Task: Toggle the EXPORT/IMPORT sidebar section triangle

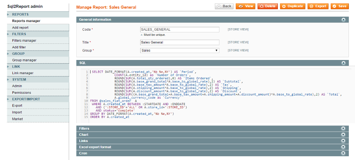Action: coord(8,99)
